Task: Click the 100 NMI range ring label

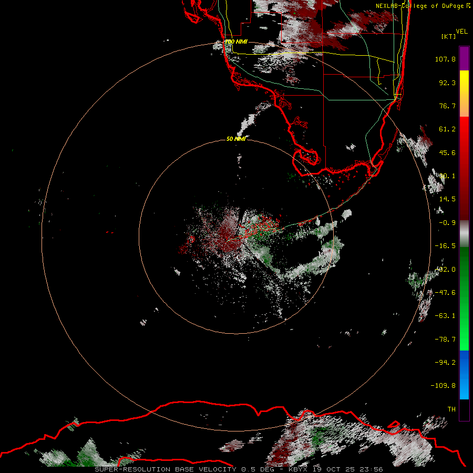Action: 236,42
